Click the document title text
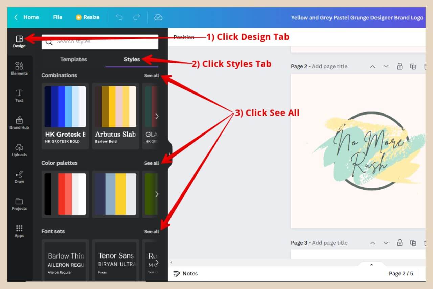 357,18
